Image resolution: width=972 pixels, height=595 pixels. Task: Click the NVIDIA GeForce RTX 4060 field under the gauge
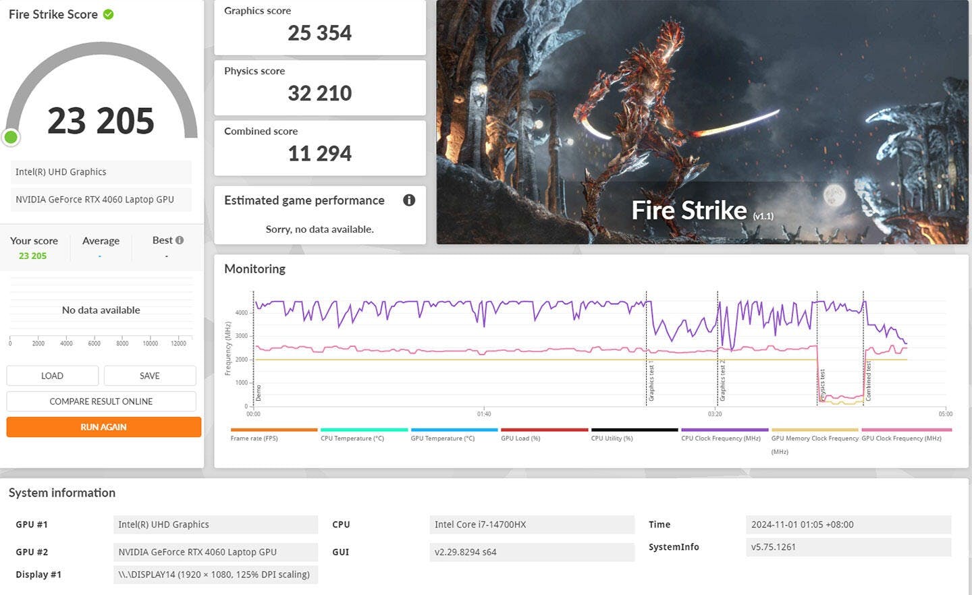[101, 200]
